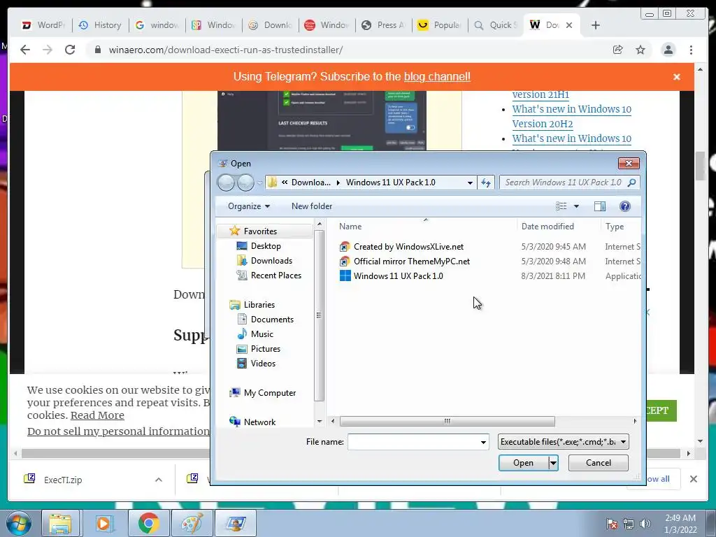The width and height of the screenshot is (716, 537).
Task: Select Official mirror ThemeMyPC.net shortcut
Action: click(411, 262)
